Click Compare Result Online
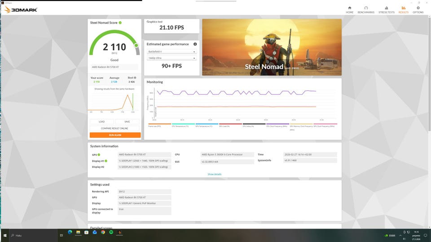Screen dimensions: 431x242 [114, 128]
